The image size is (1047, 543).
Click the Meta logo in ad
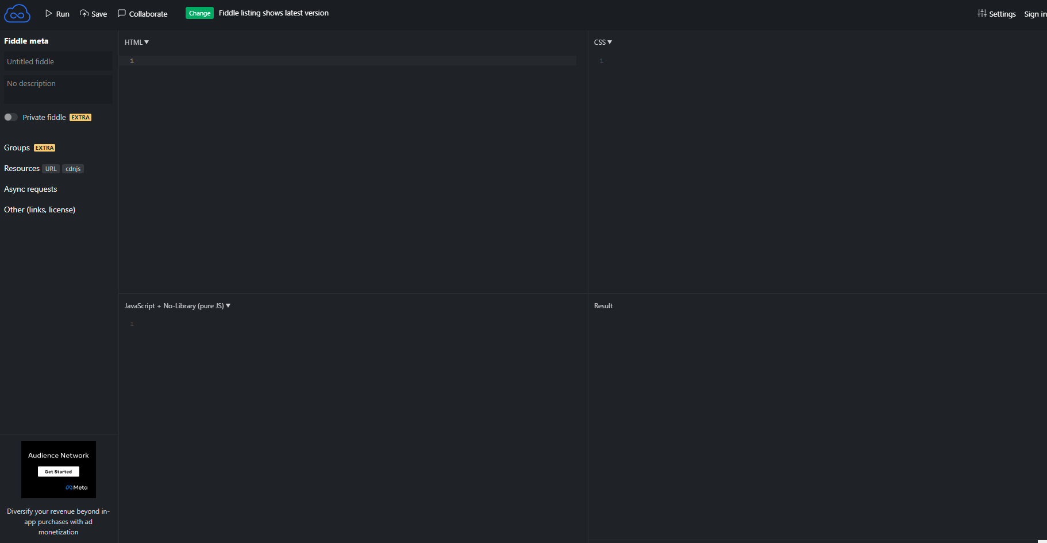[76, 487]
